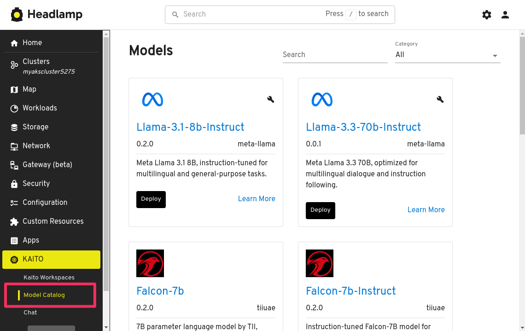Click the models Search field
Screen dimensions: 525x331
click(335, 55)
